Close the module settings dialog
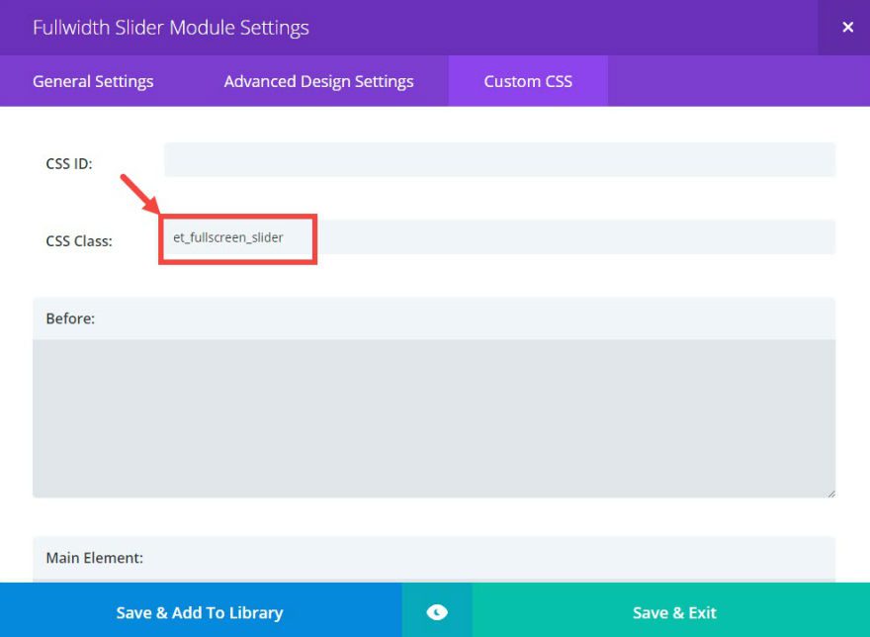 click(x=846, y=28)
